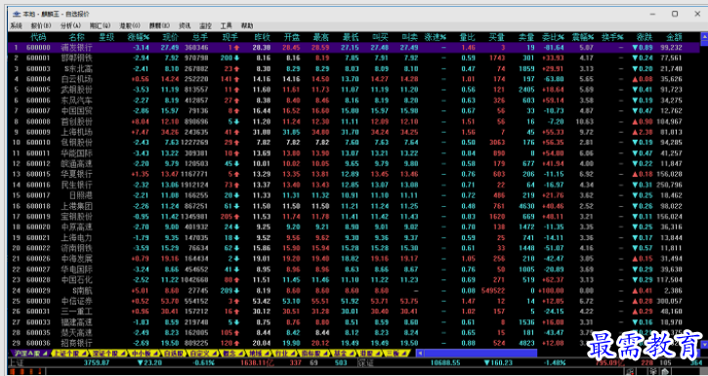Sort by 金额 column header

coord(674,37)
